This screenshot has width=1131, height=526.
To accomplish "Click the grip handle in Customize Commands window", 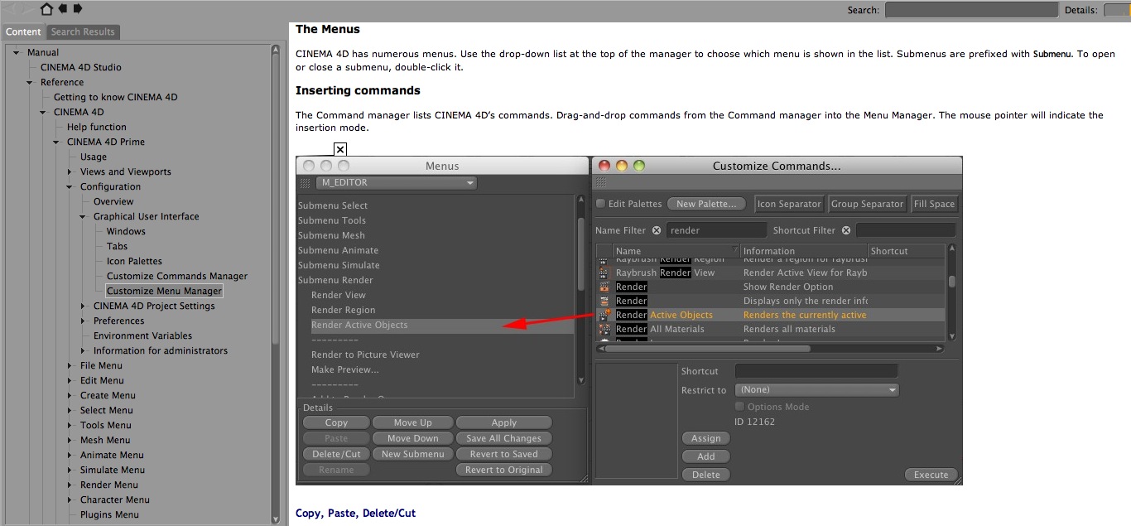I will pos(601,182).
